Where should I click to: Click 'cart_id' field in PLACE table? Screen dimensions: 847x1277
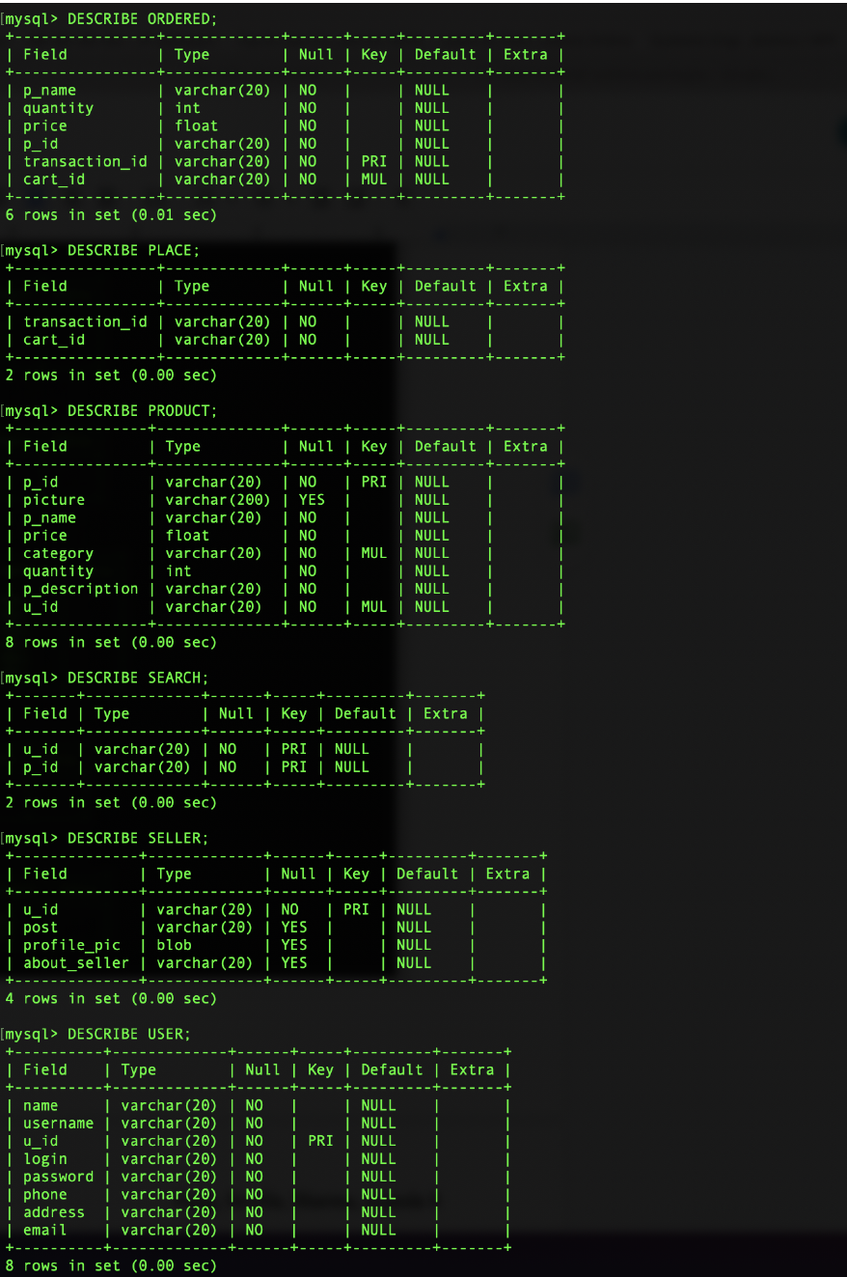pyautogui.click(x=54, y=339)
